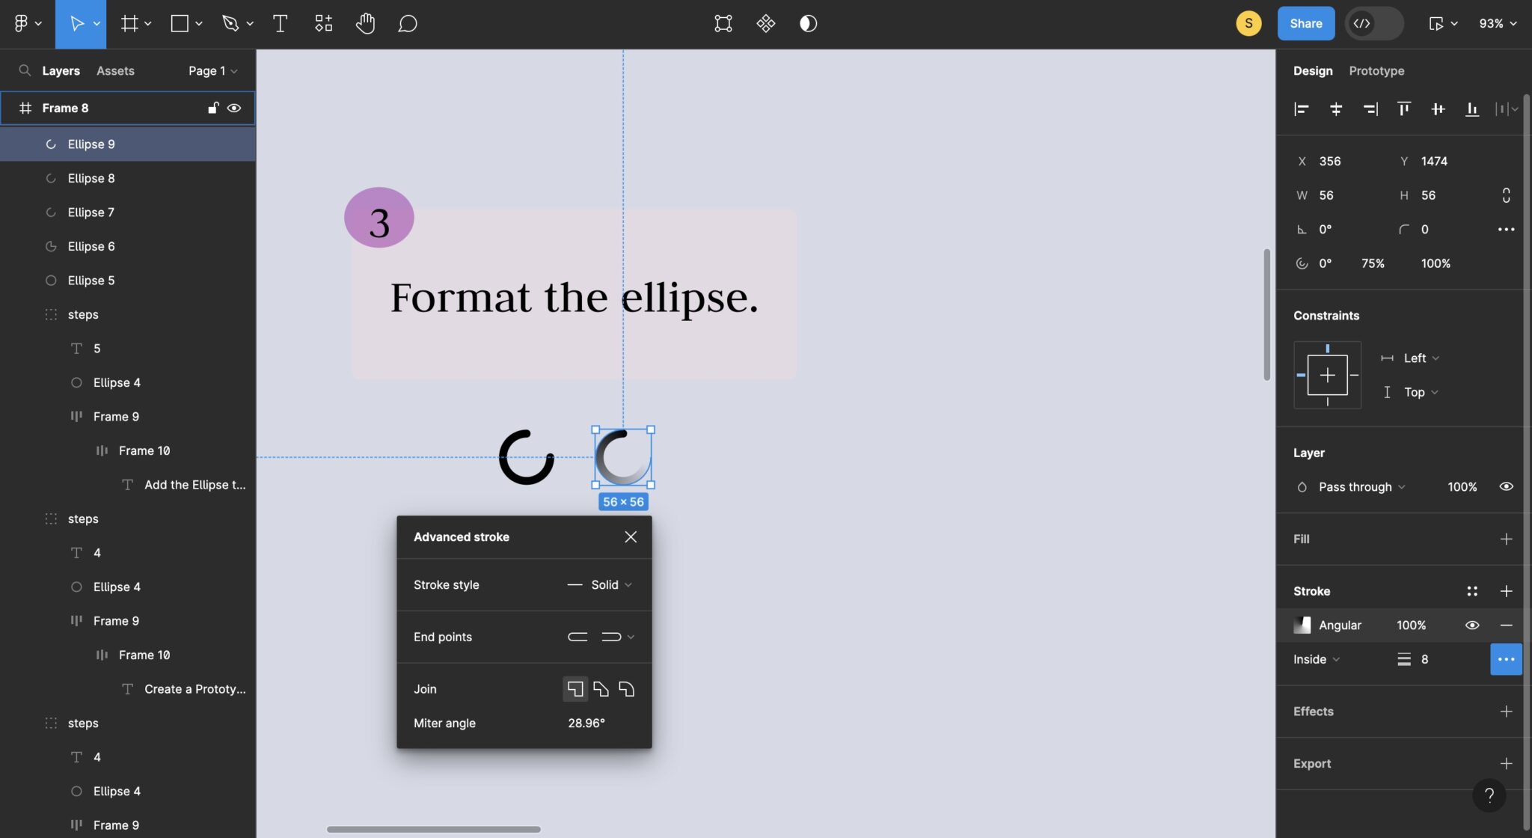
Task: Open the Page 1 dropdown
Action: click(212, 70)
